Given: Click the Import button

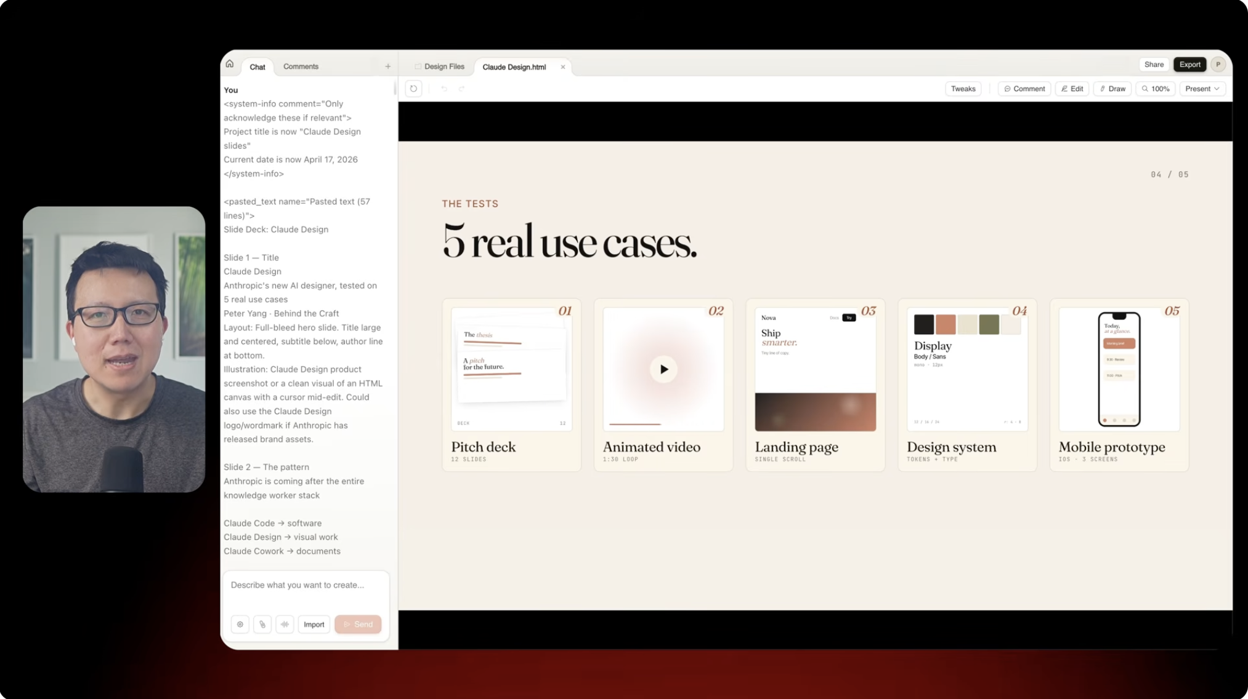Looking at the screenshot, I should coord(314,625).
